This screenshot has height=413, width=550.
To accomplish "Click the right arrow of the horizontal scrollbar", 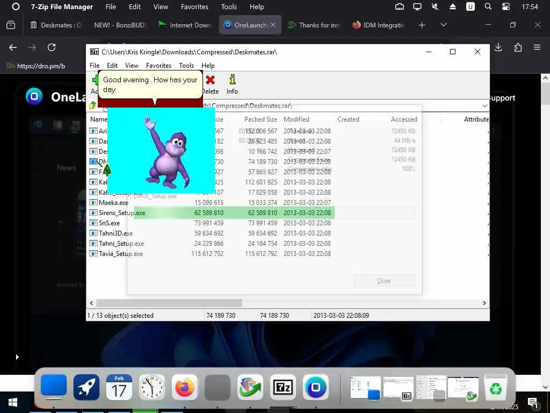I will pyautogui.click(x=484, y=303).
